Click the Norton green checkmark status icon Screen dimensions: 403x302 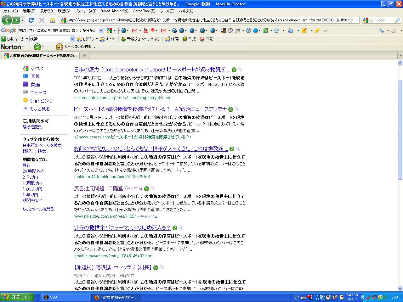pos(37,47)
